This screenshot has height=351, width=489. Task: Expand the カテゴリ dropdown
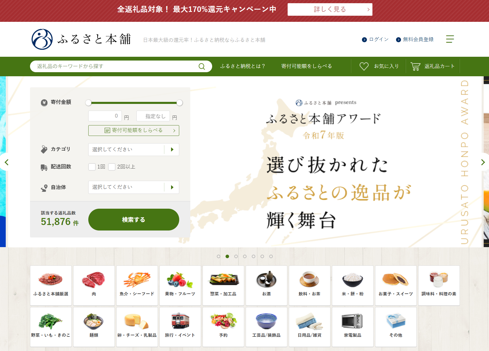pyautogui.click(x=134, y=150)
